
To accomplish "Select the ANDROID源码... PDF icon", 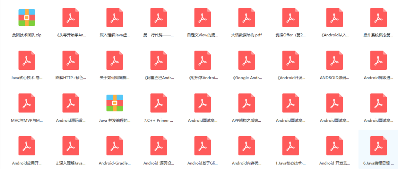I will (x=334, y=60).
